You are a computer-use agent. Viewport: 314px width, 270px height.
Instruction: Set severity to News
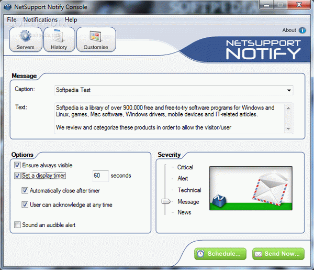click(x=184, y=212)
